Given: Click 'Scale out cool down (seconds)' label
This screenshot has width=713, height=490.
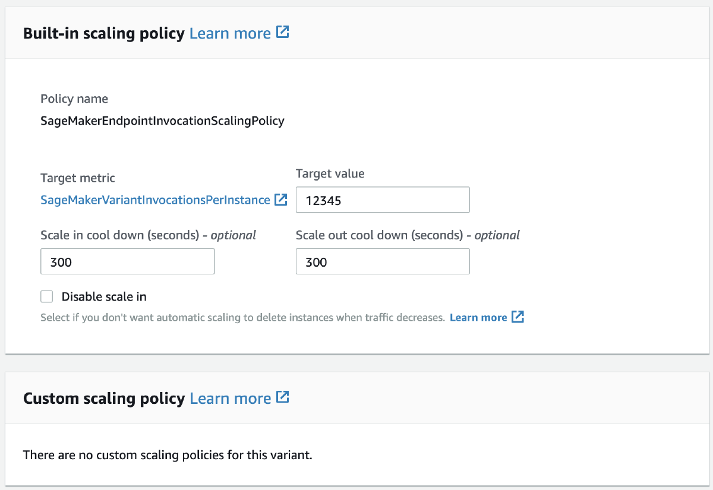Looking at the screenshot, I should (379, 235).
